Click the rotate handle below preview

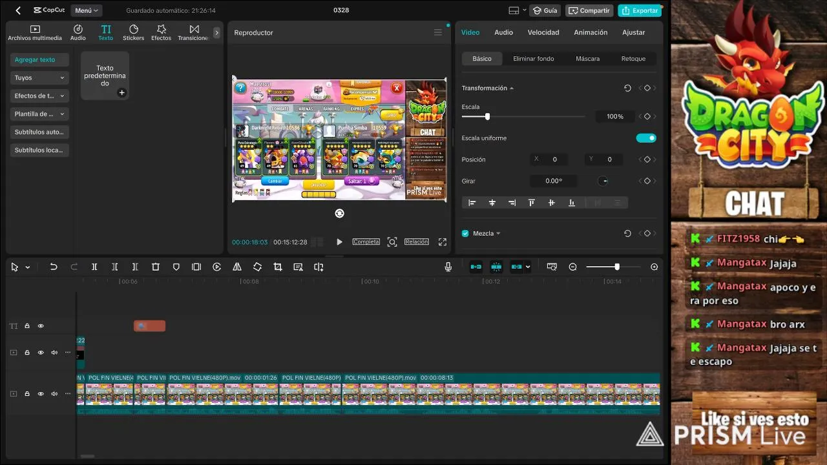[x=340, y=213]
